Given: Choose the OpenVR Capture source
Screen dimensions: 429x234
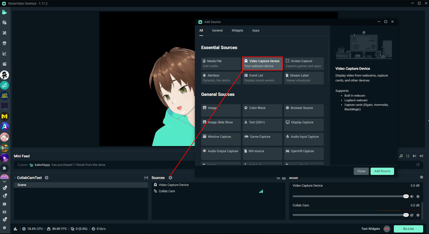Looking at the screenshot, I should click(x=304, y=154).
